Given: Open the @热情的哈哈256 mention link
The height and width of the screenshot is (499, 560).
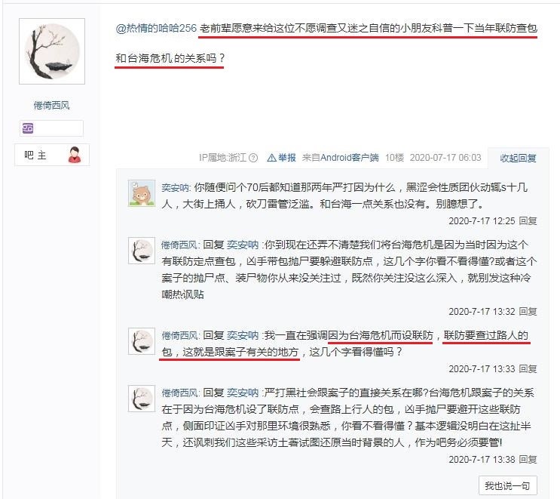Looking at the screenshot, I should coord(156,28).
